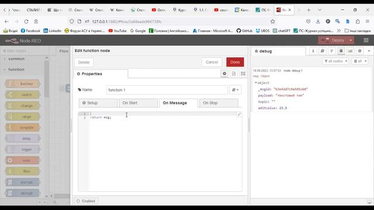Collapse the debug object tree
The height and width of the screenshot is (210, 374).
(256, 83)
